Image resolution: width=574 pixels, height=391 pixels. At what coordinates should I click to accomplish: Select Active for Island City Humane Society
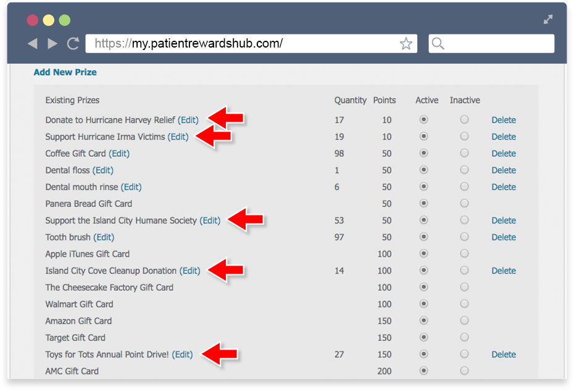423,220
